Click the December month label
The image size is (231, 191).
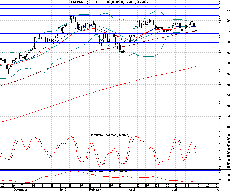[20, 189]
